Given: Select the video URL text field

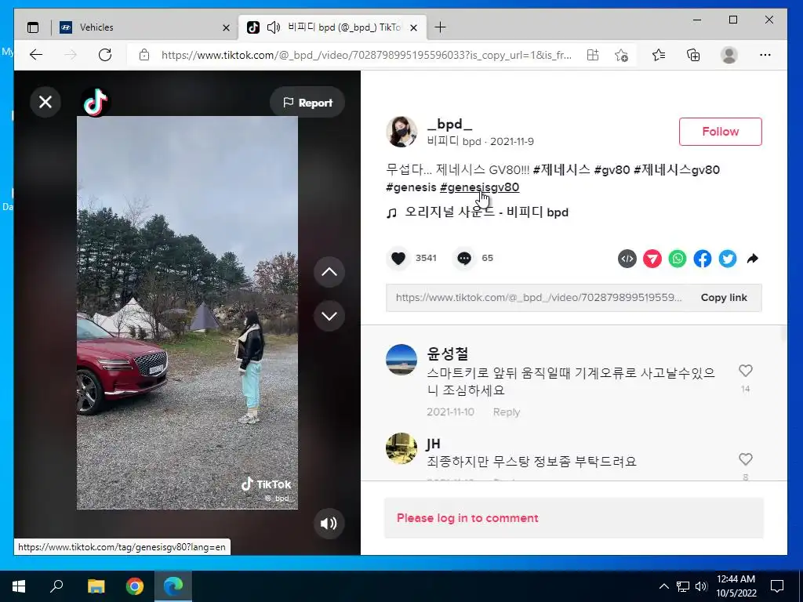Looking at the screenshot, I should (x=538, y=297).
